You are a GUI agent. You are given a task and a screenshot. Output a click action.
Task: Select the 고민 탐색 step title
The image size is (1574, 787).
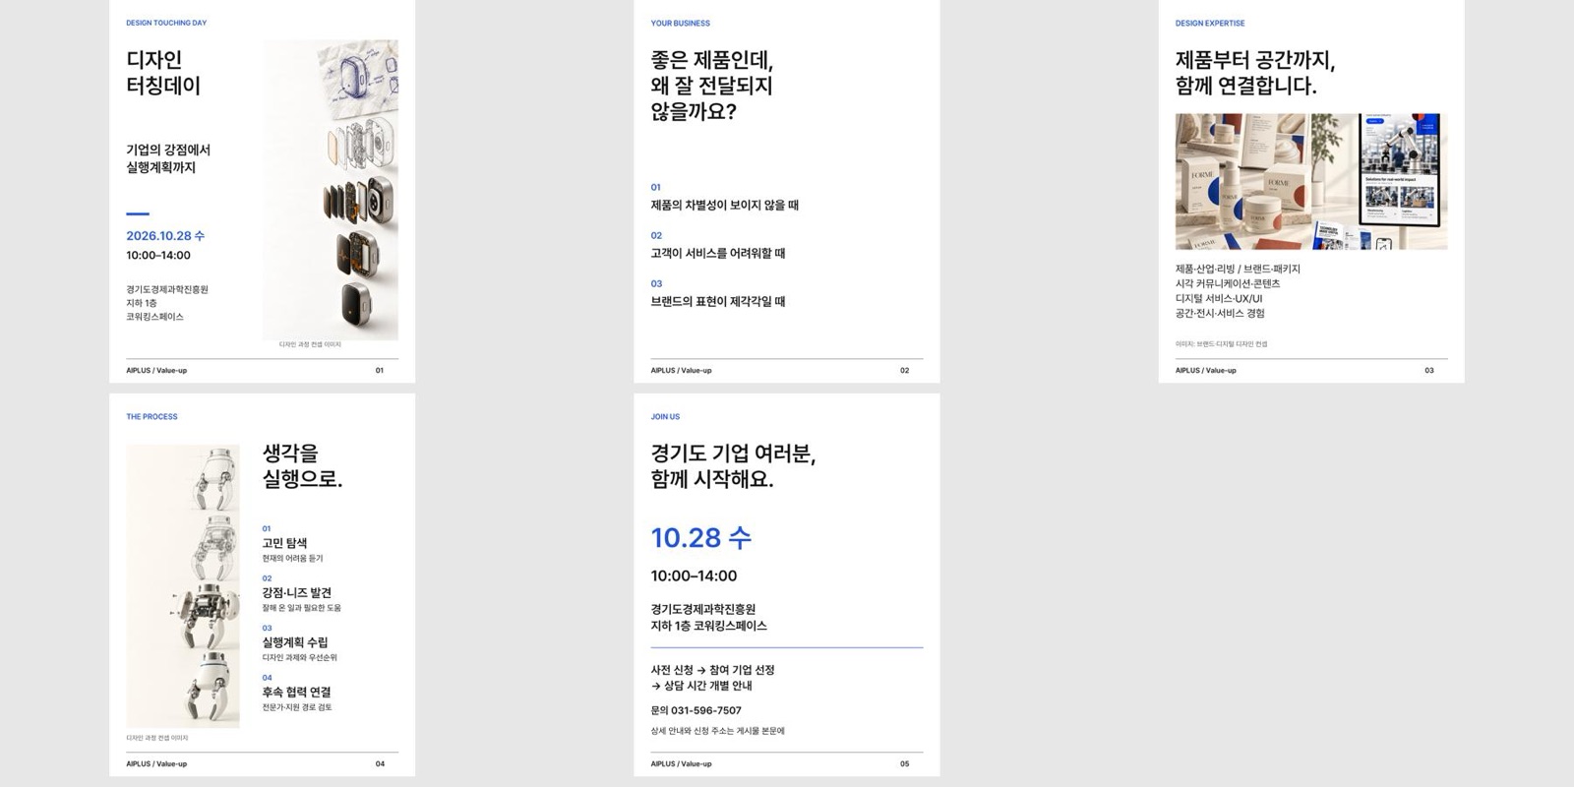click(284, 543)
